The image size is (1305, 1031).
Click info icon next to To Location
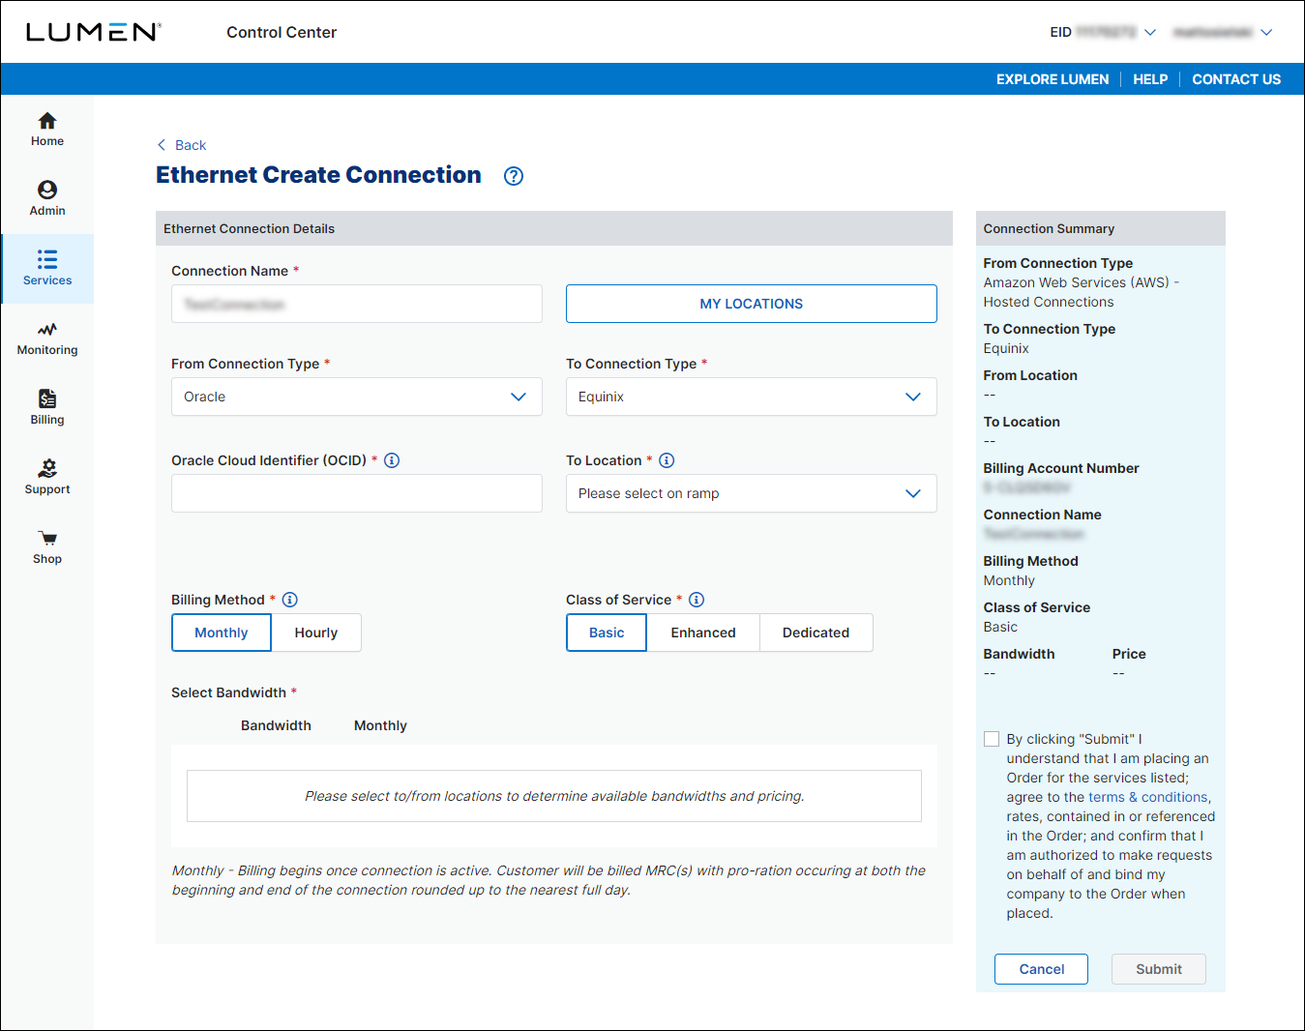(667, 460)
